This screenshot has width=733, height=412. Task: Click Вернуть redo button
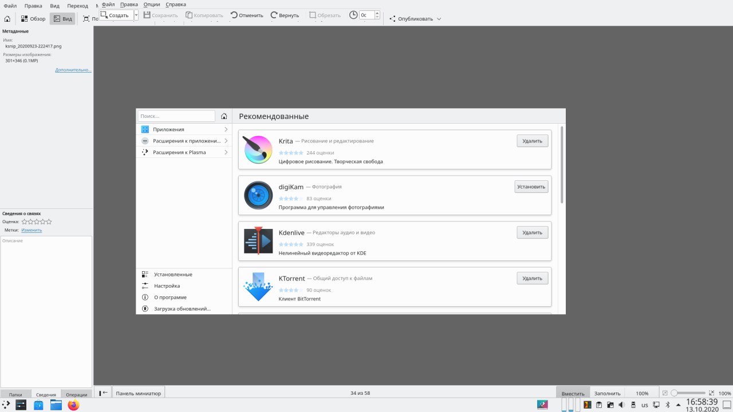(285, 15)
